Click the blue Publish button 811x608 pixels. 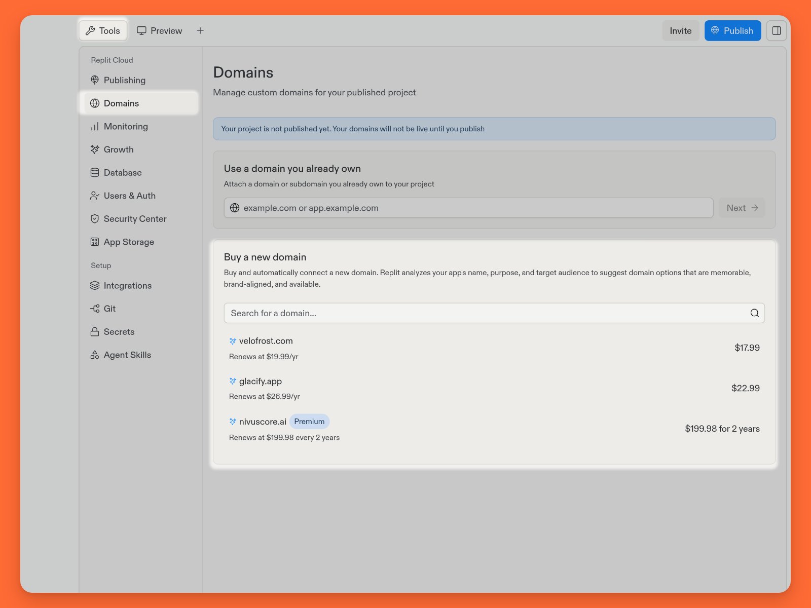point(732,30)
